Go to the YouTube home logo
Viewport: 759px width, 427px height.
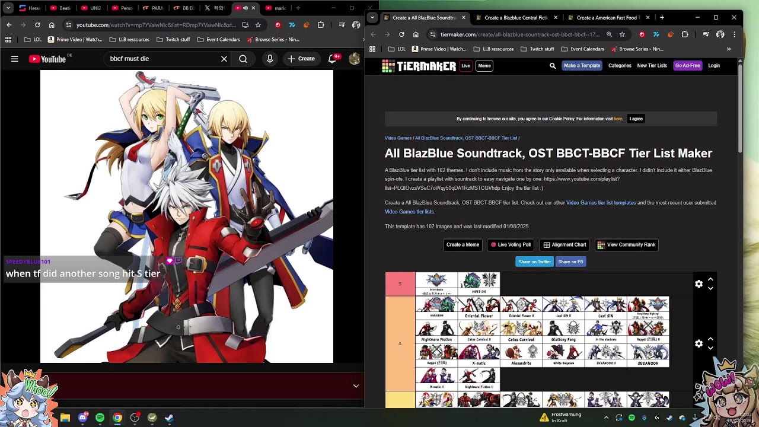47,59
